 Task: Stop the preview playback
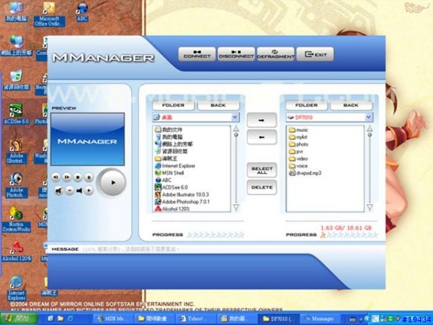click(78, 177)
